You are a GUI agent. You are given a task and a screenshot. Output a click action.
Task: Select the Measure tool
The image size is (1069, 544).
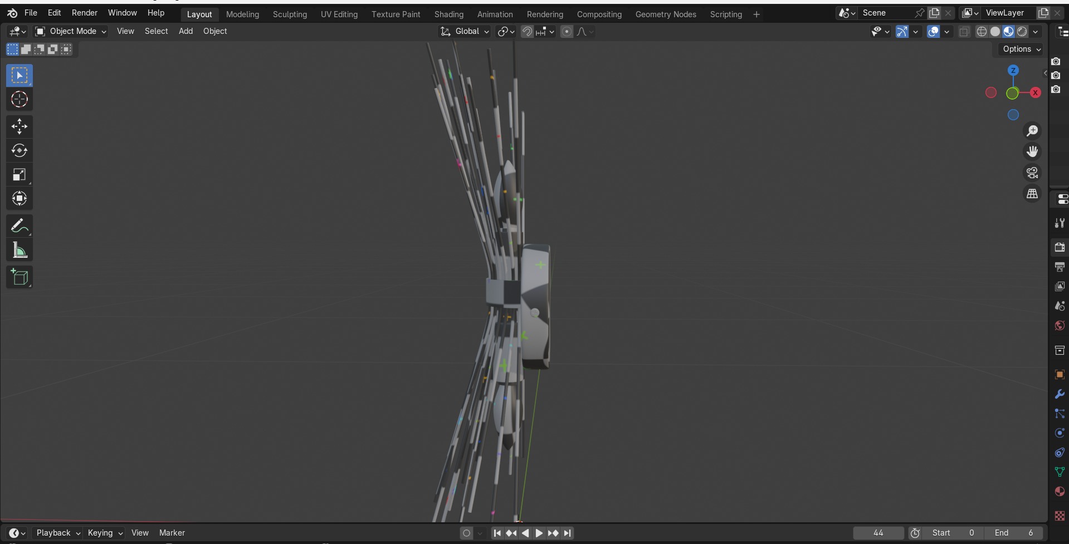click(19, 250)
